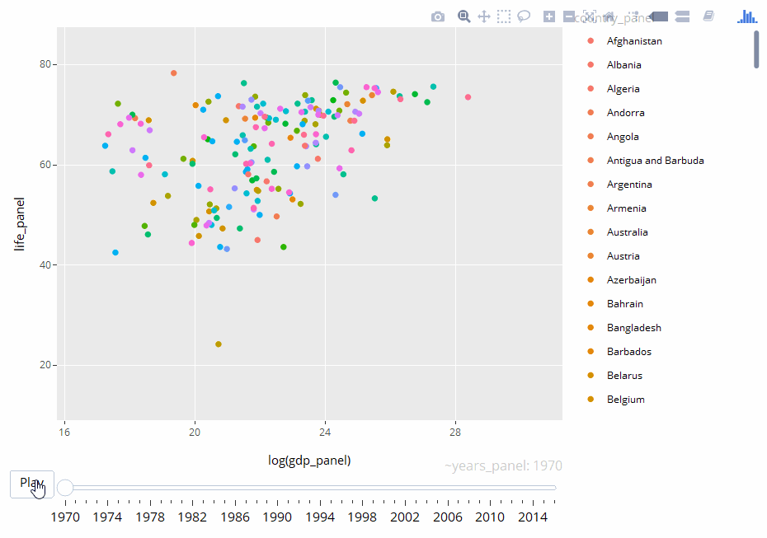767x538 pixels.
Task: Select the Box Select tool
Action: 504,16
